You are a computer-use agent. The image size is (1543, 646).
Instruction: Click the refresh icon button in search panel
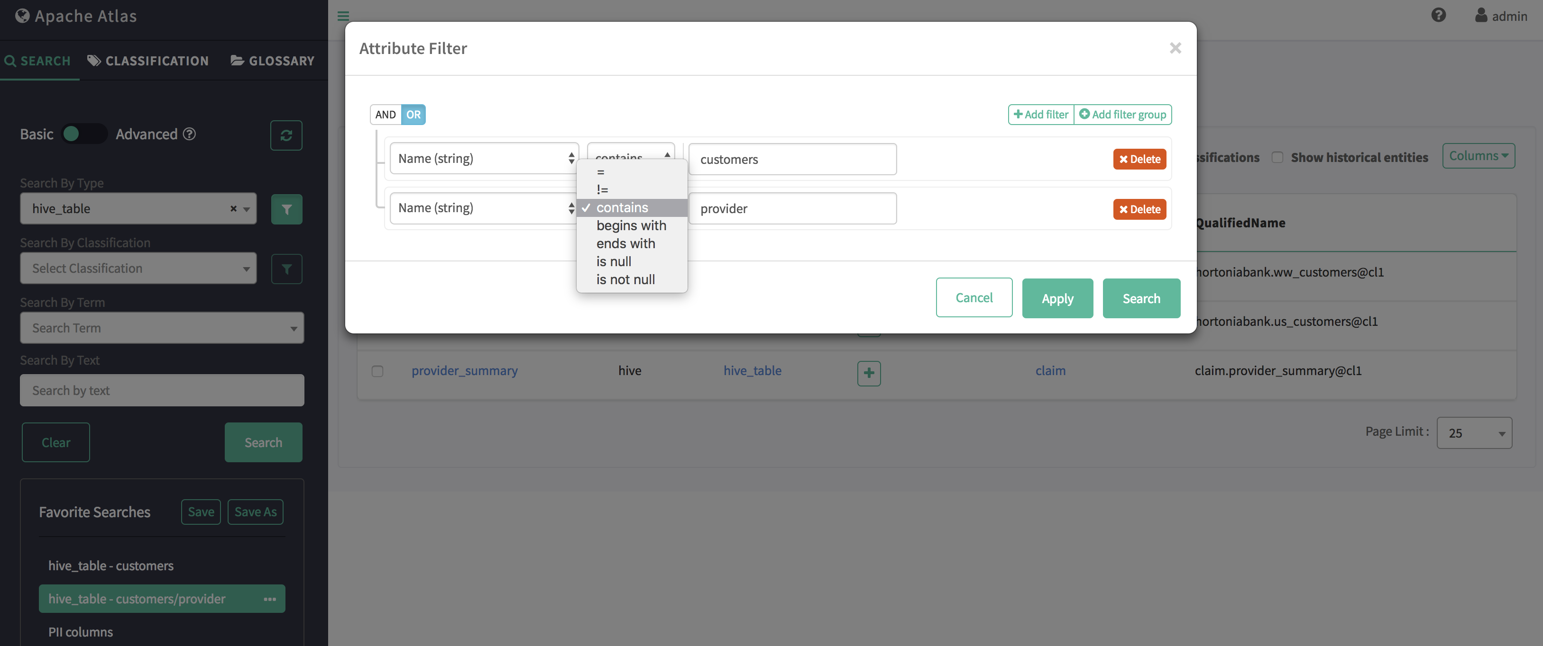point(286,135)
